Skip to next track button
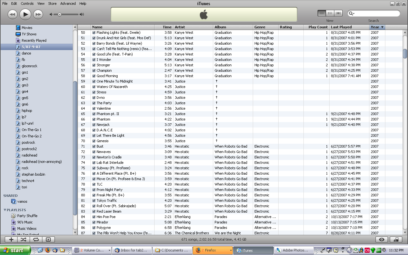Screen dimensions: 408x255 [38, 14]
